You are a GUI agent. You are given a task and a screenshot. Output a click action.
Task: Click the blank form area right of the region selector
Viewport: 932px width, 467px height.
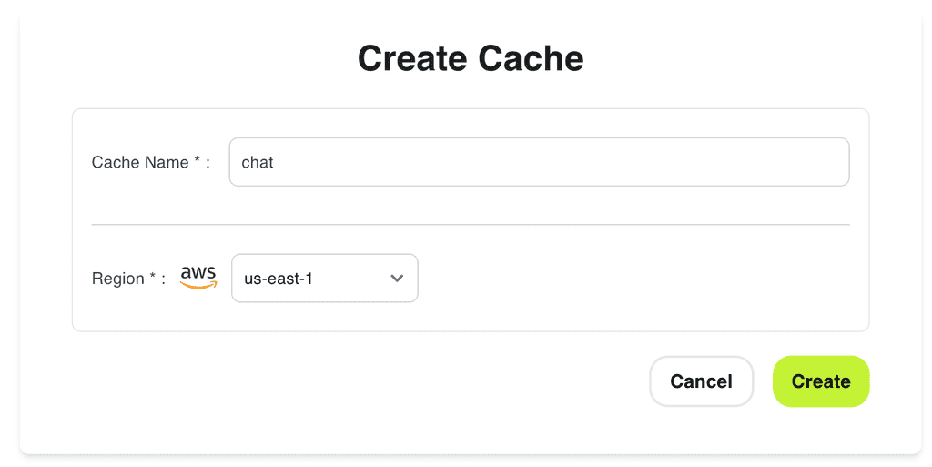click(x=637, y=279)
